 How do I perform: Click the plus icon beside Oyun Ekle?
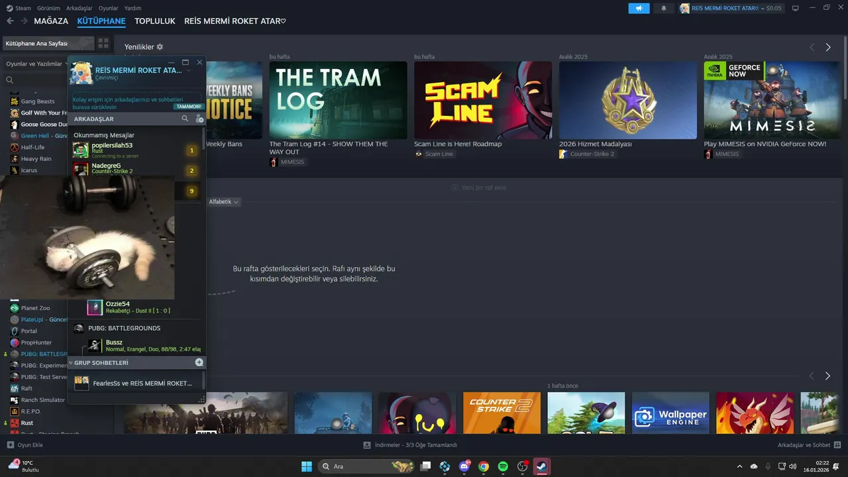click(10, 445)
